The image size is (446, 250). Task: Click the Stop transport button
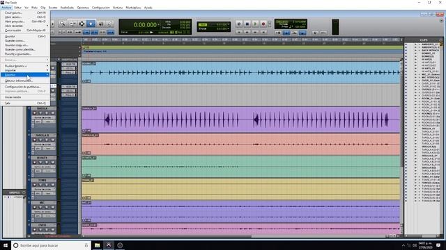click(x=247, y=24)
